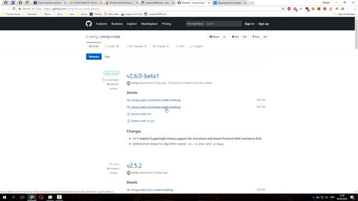Image resolution: width=358 pixels, height=201 pixels.
Task: Open the xmrig owner link
Action: click(x=93, y=37)
